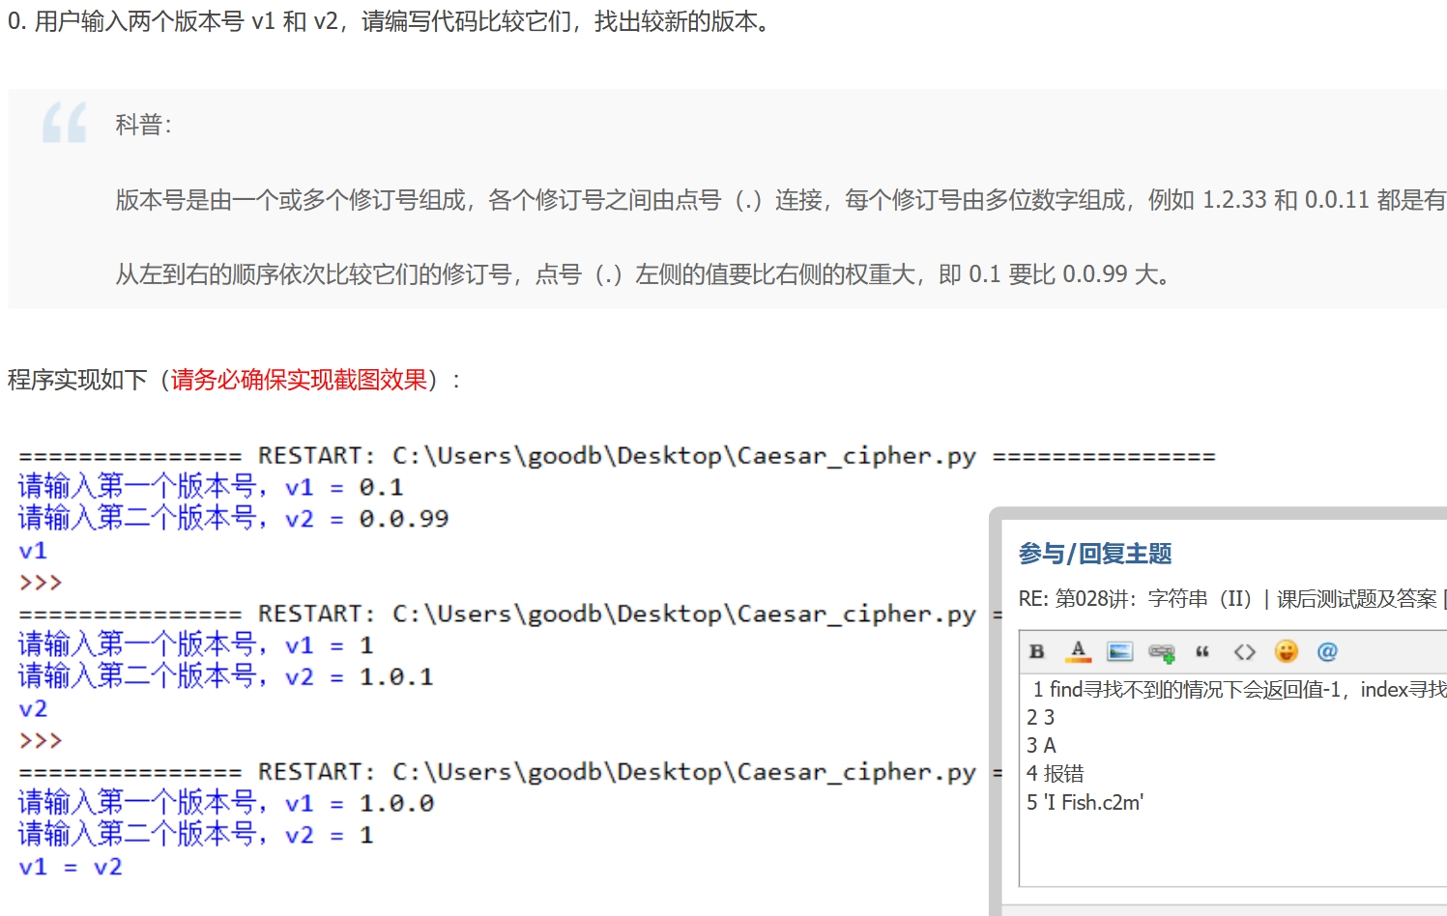The image size is (1447, 916).
Task: Click the output line 'v1 = v2'
Action: (71, 867)
